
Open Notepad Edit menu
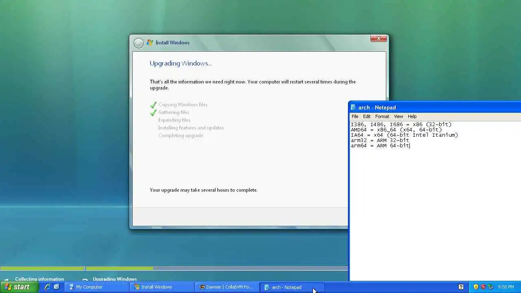pyautogui.click(x=367, y=116)
